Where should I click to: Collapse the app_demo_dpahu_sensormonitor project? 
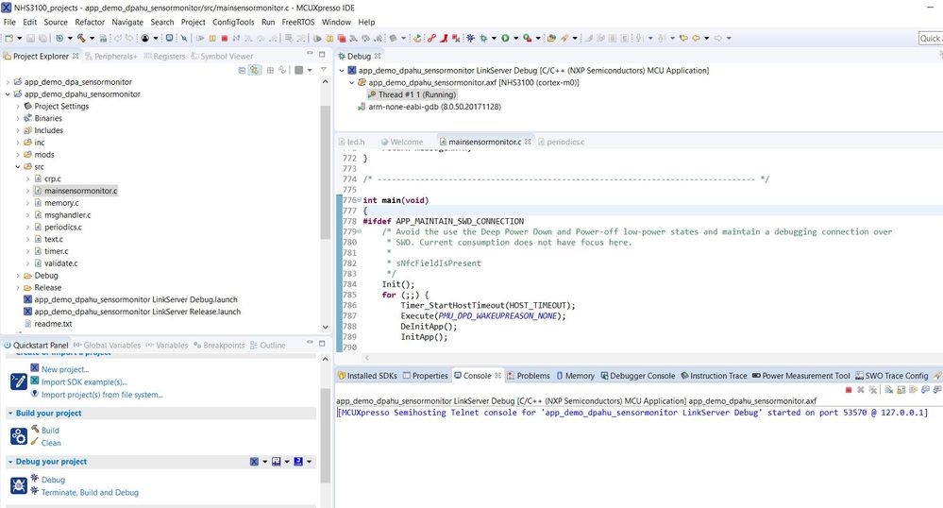pos(8,93)
